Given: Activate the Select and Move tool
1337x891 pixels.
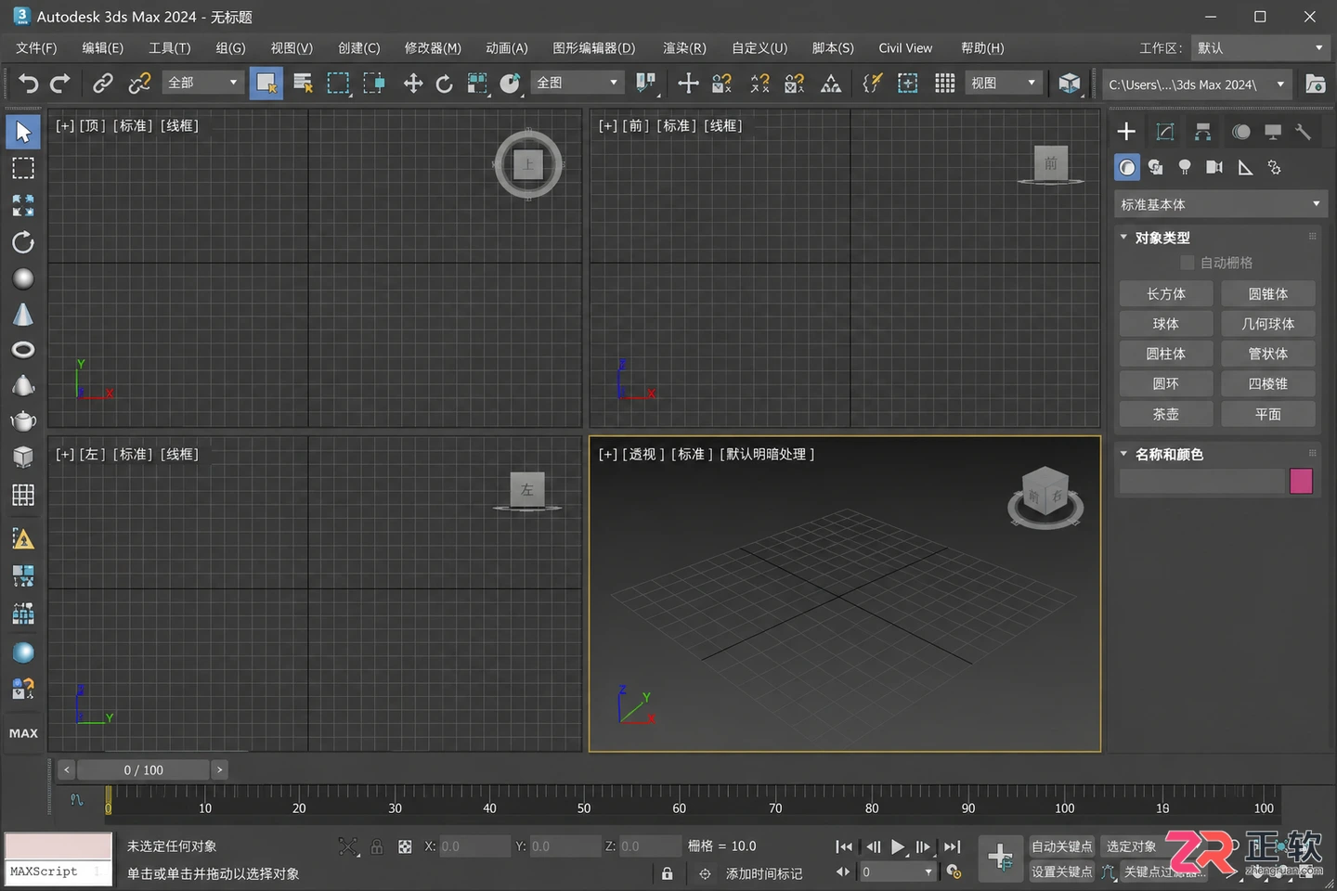Looking at the screenshot, I should (x=412, y=84).
